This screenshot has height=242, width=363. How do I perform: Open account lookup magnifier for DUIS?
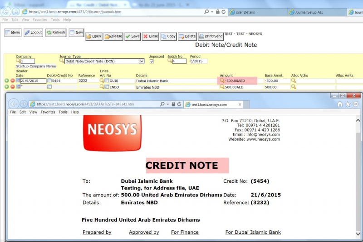[102, 80]
